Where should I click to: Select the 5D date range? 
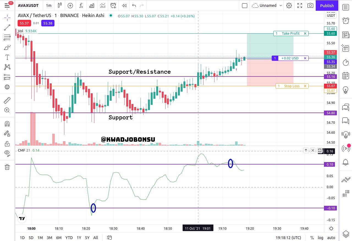pyautogui.click(x=31, y=238)
